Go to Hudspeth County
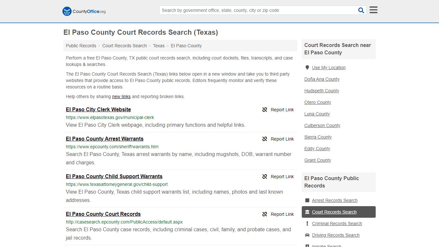The image size is (439, 247). click(x=322, y=91)
